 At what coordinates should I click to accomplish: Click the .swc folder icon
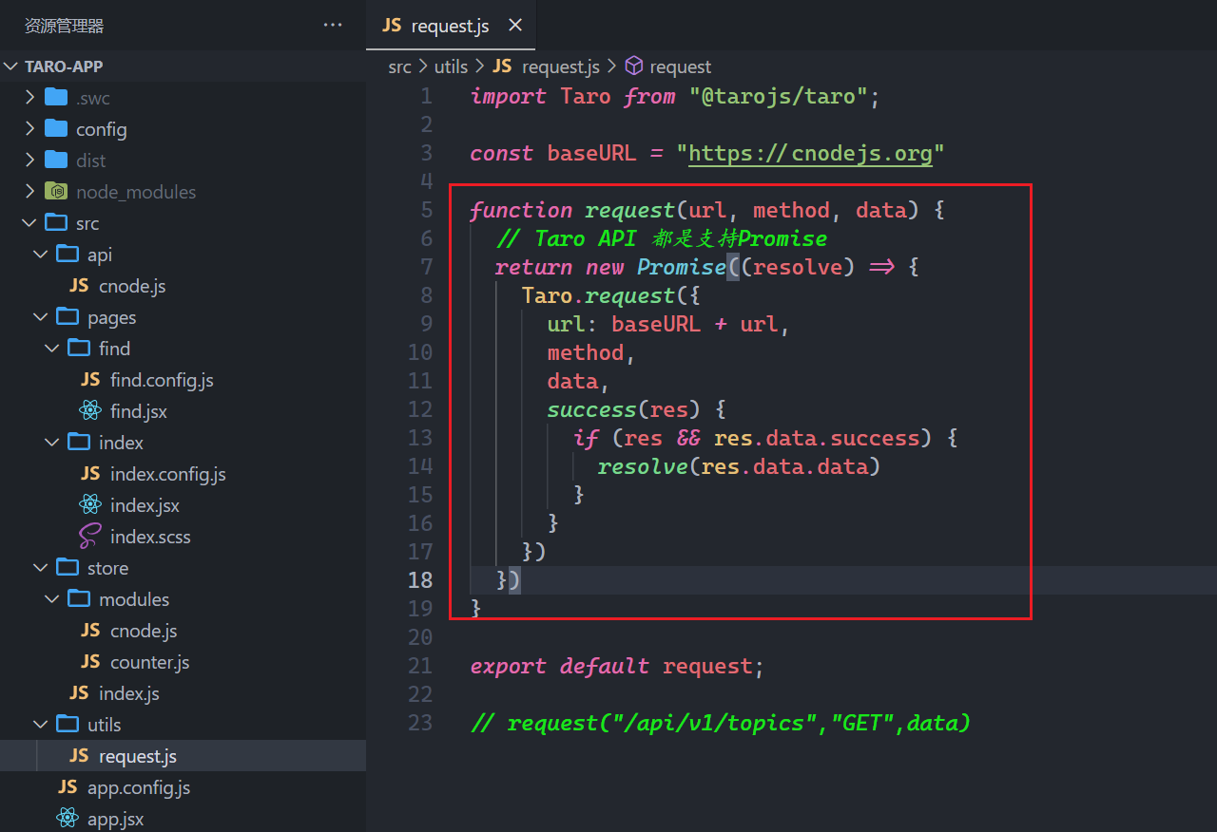tap(56, 97)
